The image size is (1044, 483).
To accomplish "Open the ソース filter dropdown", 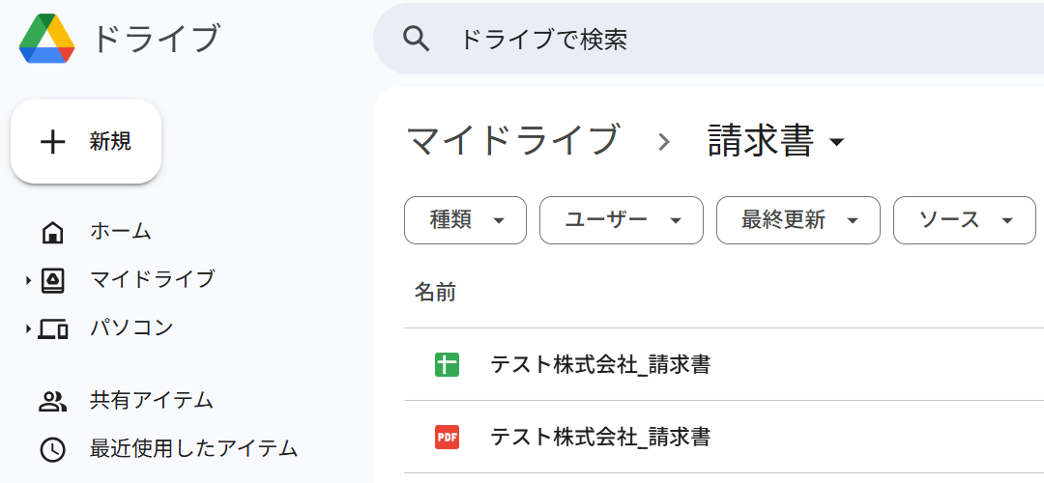I will (x=964, y=220).
